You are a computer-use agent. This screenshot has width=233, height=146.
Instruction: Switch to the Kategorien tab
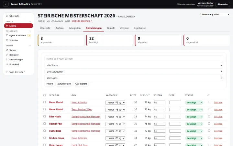(75, 28)
